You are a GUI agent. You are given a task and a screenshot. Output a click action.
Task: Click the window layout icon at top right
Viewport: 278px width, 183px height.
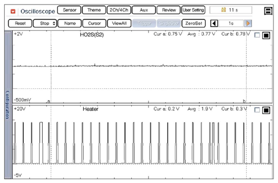click(269, 11)
